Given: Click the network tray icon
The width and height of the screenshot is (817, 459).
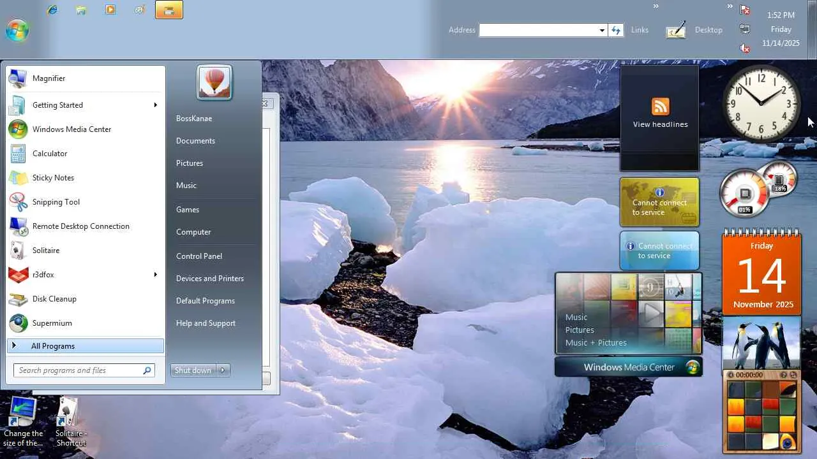Looking at the screenshot, I should tap(745, 29).
